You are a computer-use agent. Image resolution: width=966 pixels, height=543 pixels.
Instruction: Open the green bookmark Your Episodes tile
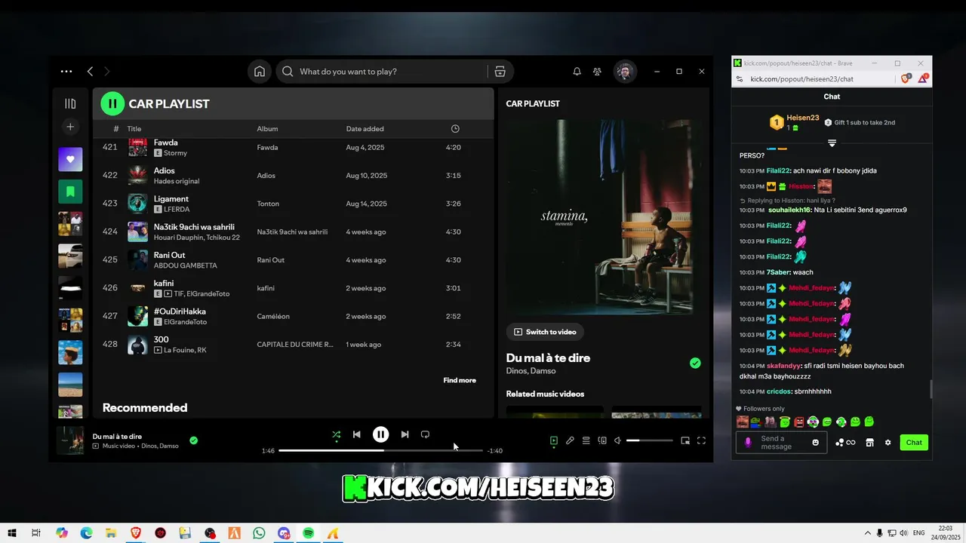(70, 192)
